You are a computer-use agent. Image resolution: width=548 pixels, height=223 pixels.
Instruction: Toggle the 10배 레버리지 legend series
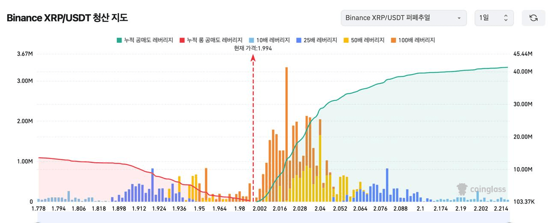pyautogui.click(x=270, y=40)
